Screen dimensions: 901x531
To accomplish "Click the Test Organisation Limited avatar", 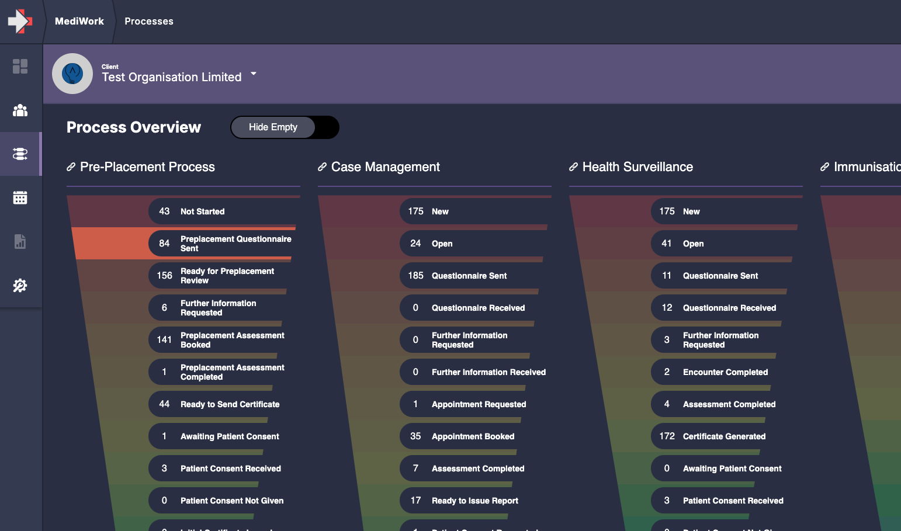I will [72, 74].
